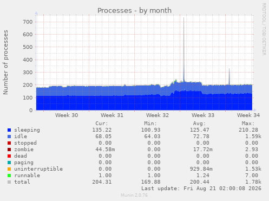Image resolution: width=269 pixels, height=201 pixels.
Task: Click runnable average value 1.24
Action: click(x=203, y=176)
